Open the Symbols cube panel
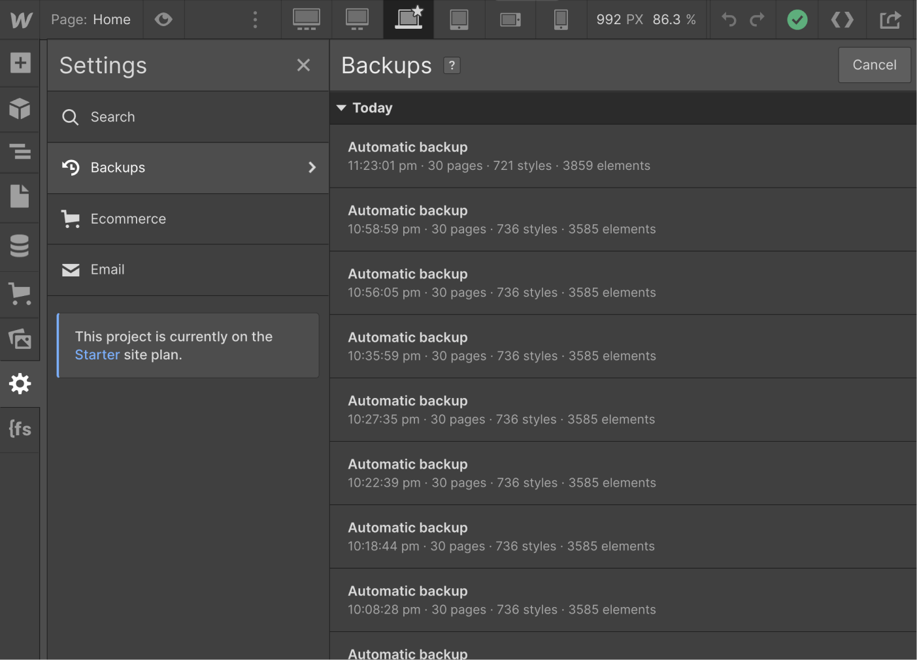The width and height of the screenshot is (917, 660). (x=20, y=108)
